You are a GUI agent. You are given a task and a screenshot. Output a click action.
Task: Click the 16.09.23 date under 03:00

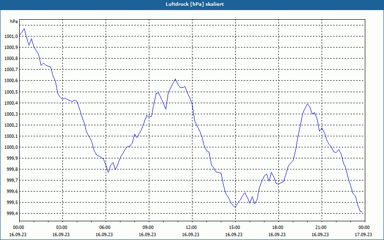tap(61, 235)
